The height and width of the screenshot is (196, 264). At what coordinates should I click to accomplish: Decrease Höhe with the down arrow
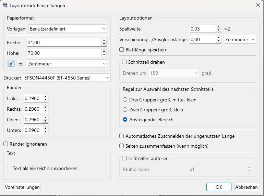(104, 55)
